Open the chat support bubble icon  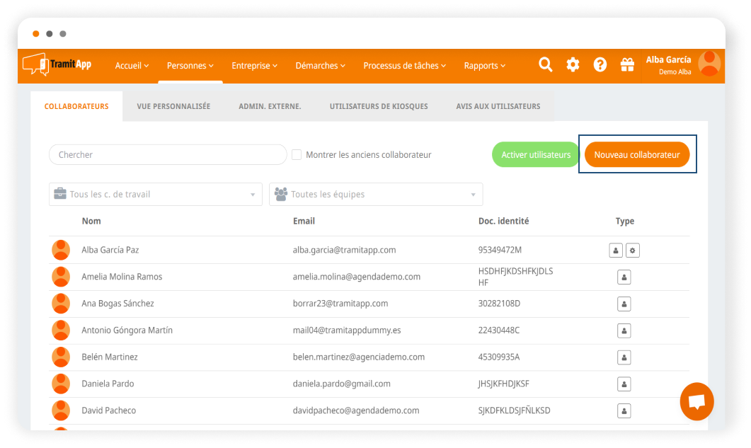(696, 401)
